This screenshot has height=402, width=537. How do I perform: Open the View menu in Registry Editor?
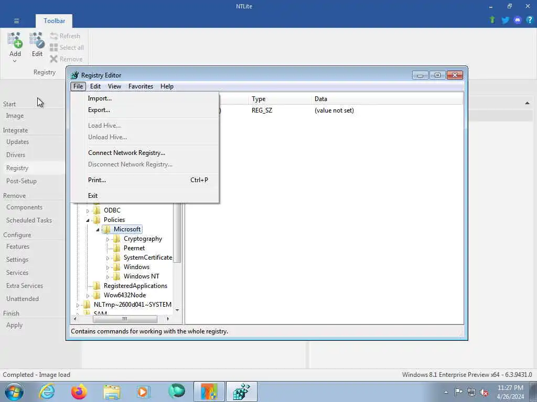(x=114, y=86)
